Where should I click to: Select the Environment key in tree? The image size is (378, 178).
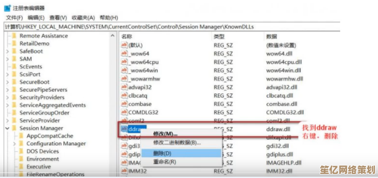click(x=43, y=159)
